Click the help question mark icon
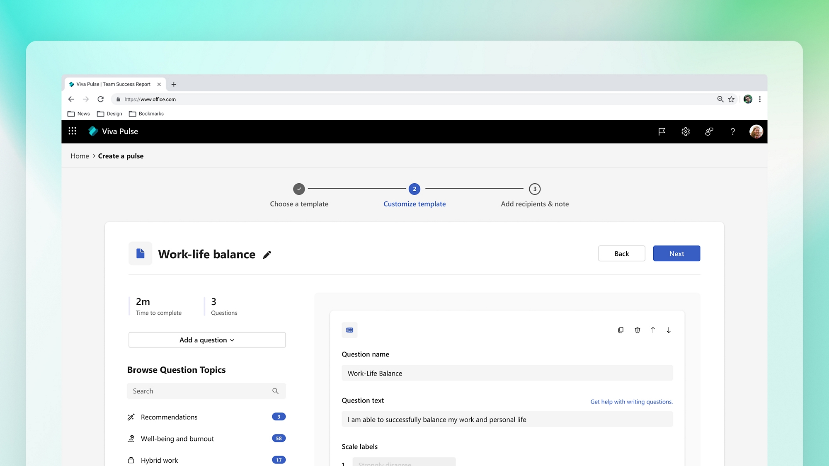The width and height of the screenshot is (829, 466). [x=732, y=131]
